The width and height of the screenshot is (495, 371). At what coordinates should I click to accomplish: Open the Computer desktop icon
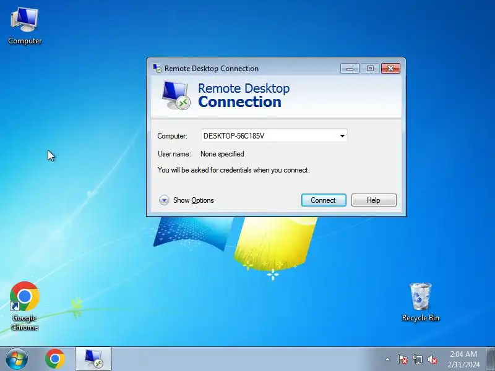(x=25, y=26)
